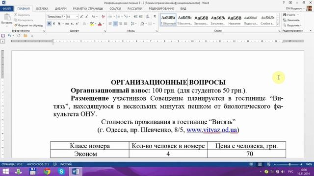Increase font size with the grow-font icon
The width and height of the screenshot is (314, 176).
[x=81, y=17]
